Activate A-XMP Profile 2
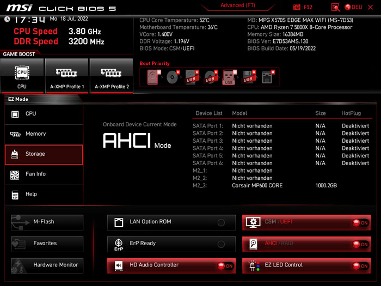 pyautogui.click(x=112, y=76)
